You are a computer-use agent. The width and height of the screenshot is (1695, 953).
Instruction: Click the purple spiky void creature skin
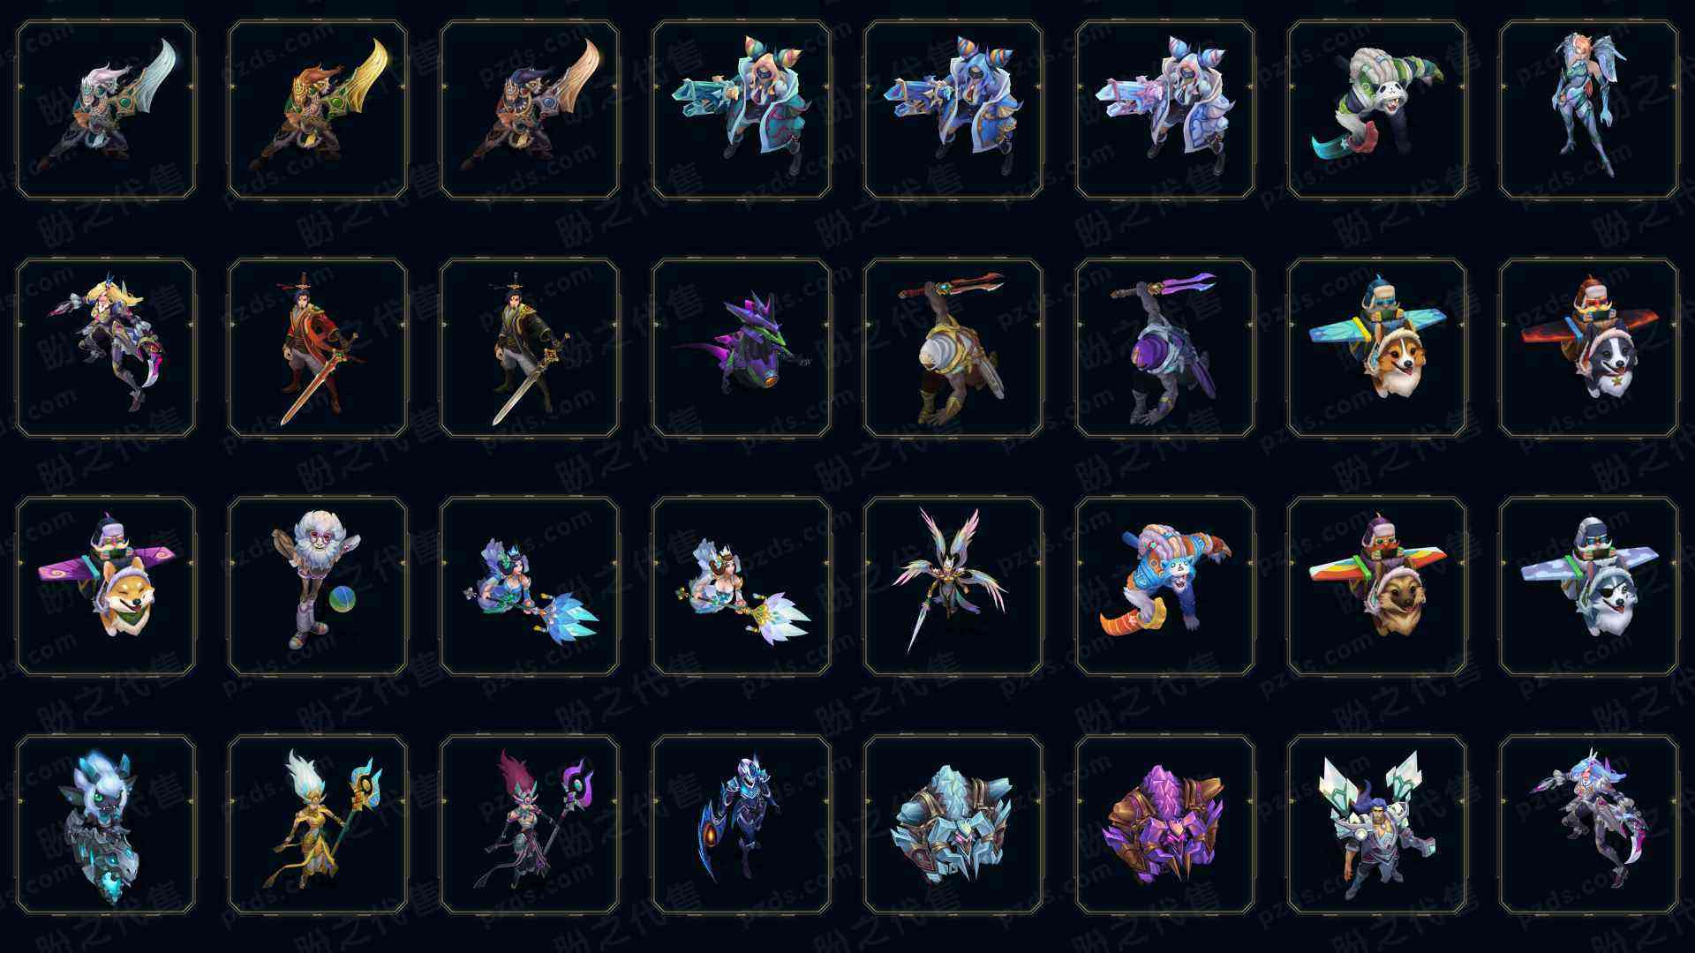pyautogui.click(x=742, y=348)
